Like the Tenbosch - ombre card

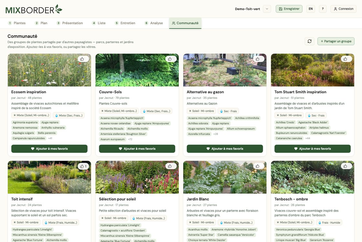(x=346, y=166)
